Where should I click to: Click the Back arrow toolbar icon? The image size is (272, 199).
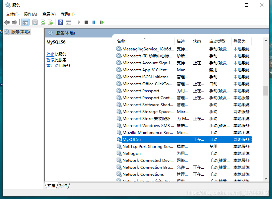click(x=7, y=22)
